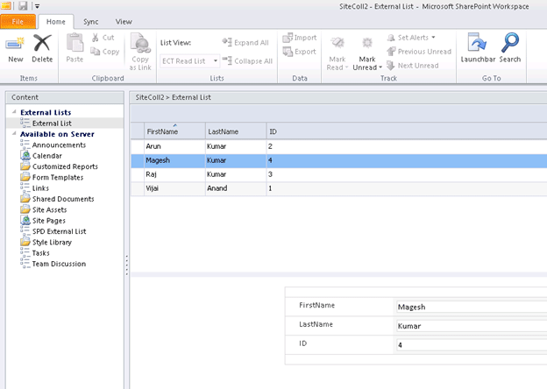Screen dimensions: 547x389
Task: Click the Expand All icon
Action: pos(227,42)
